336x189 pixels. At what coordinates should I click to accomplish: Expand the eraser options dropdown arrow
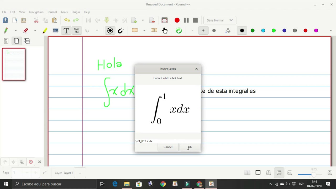(x=35, y=30)
